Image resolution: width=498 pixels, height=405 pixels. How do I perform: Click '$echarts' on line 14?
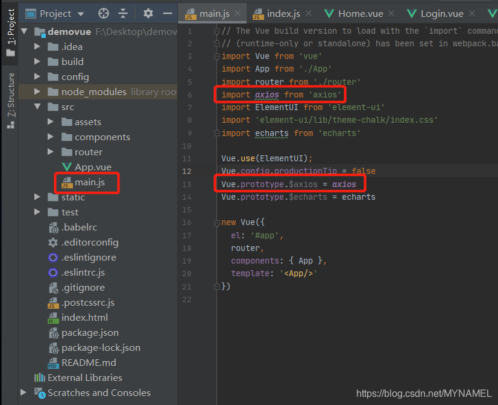[307, 197]
